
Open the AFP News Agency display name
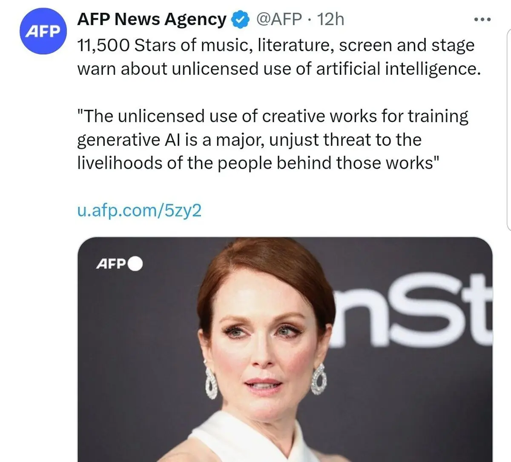152,20
